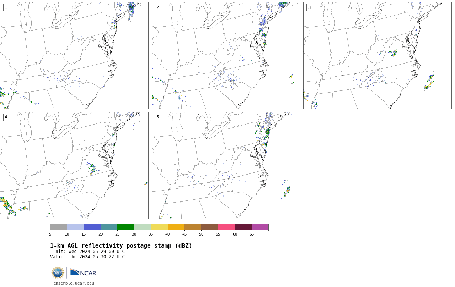Click the colorbar tick label 5
This screenshot has height=287, width=455.
[x=50, y=234]
